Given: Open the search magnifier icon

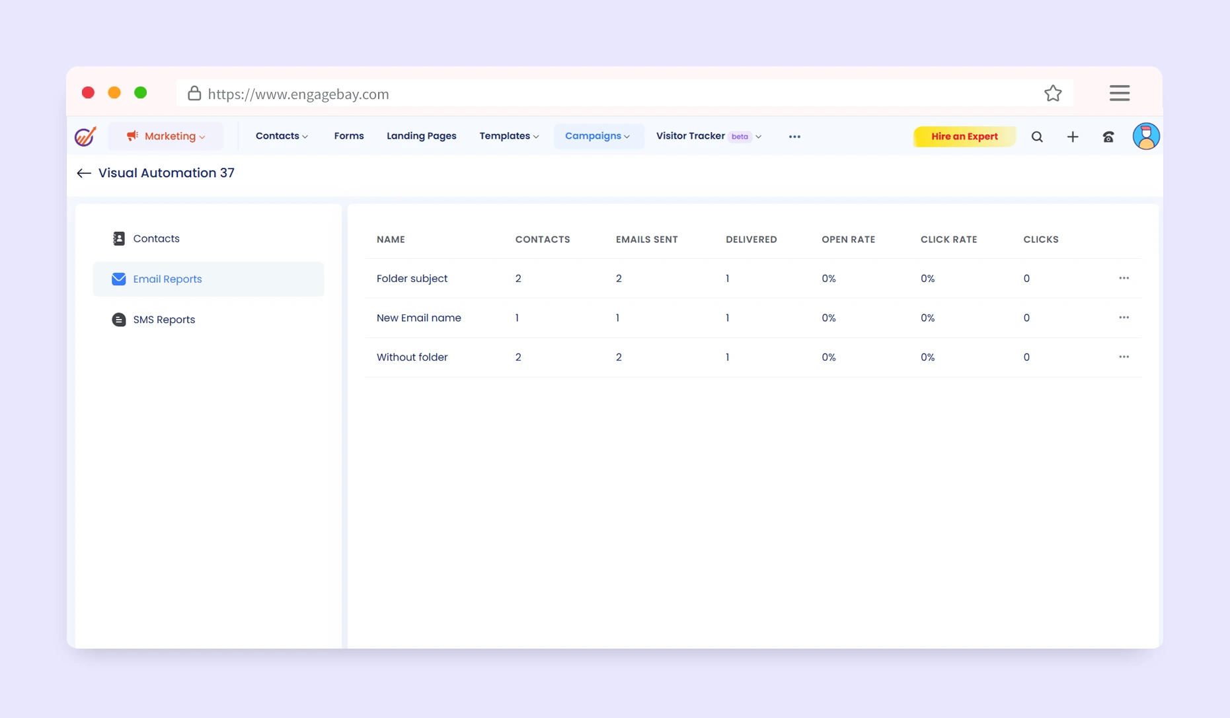Looking at the screenshot, I should [x=1037, y=137].
